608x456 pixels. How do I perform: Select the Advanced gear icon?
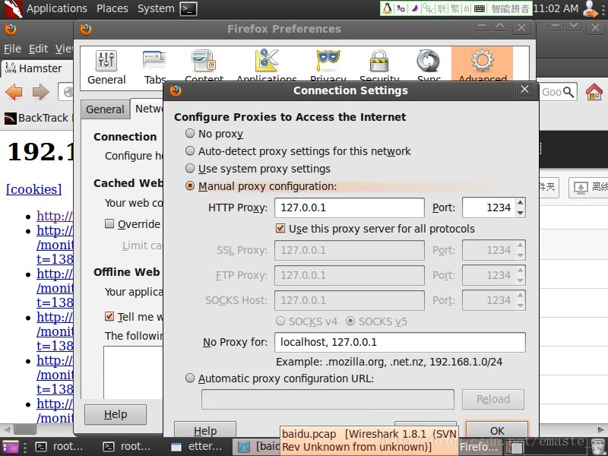click(482, 61)
